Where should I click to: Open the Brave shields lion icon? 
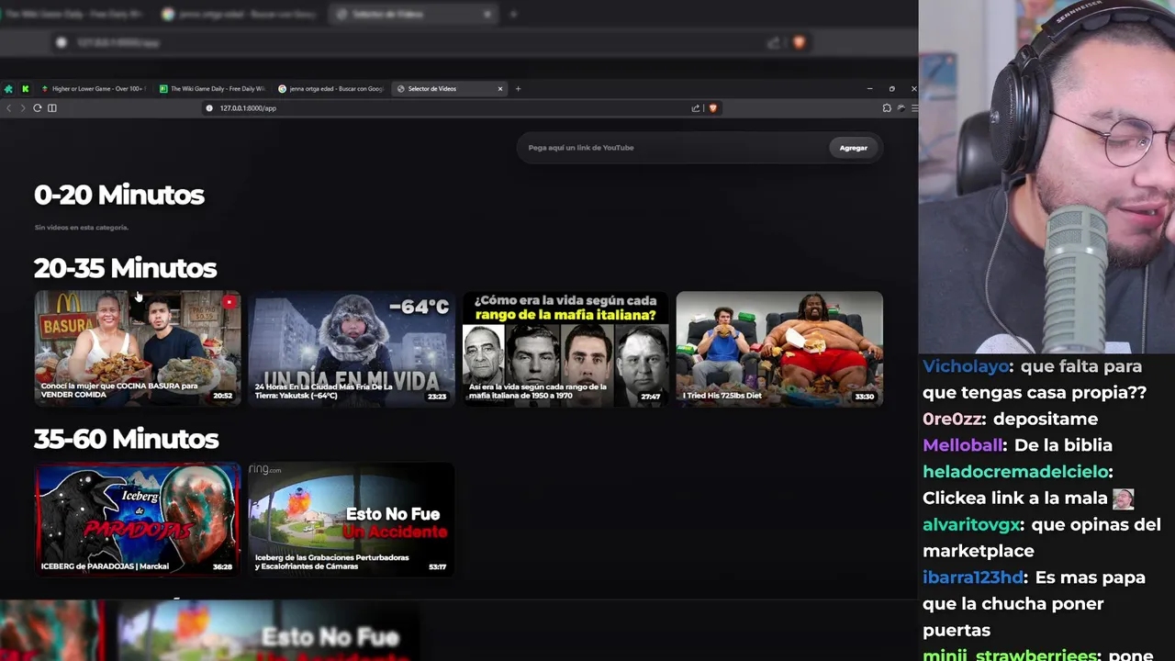tap(712, 108)
